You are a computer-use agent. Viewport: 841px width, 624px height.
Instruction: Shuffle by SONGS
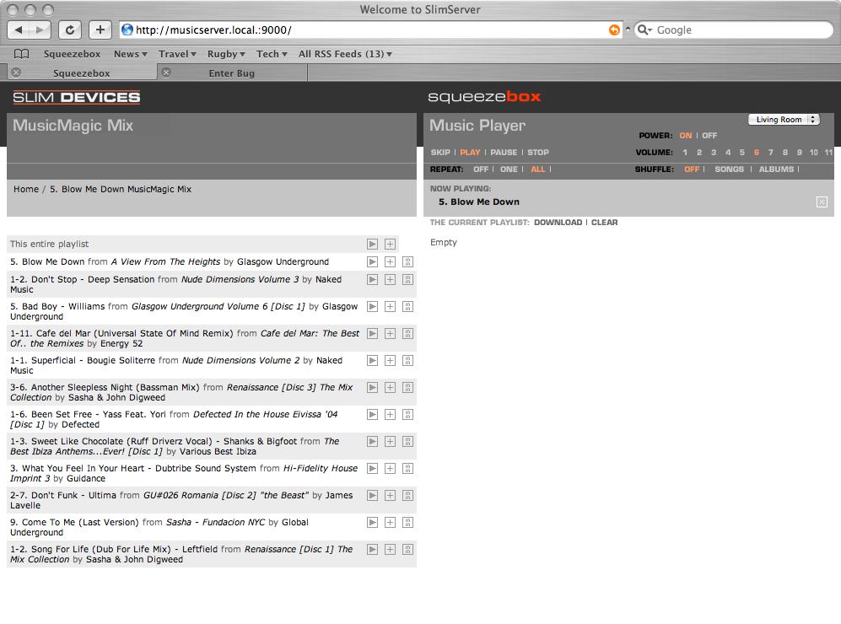730,169
